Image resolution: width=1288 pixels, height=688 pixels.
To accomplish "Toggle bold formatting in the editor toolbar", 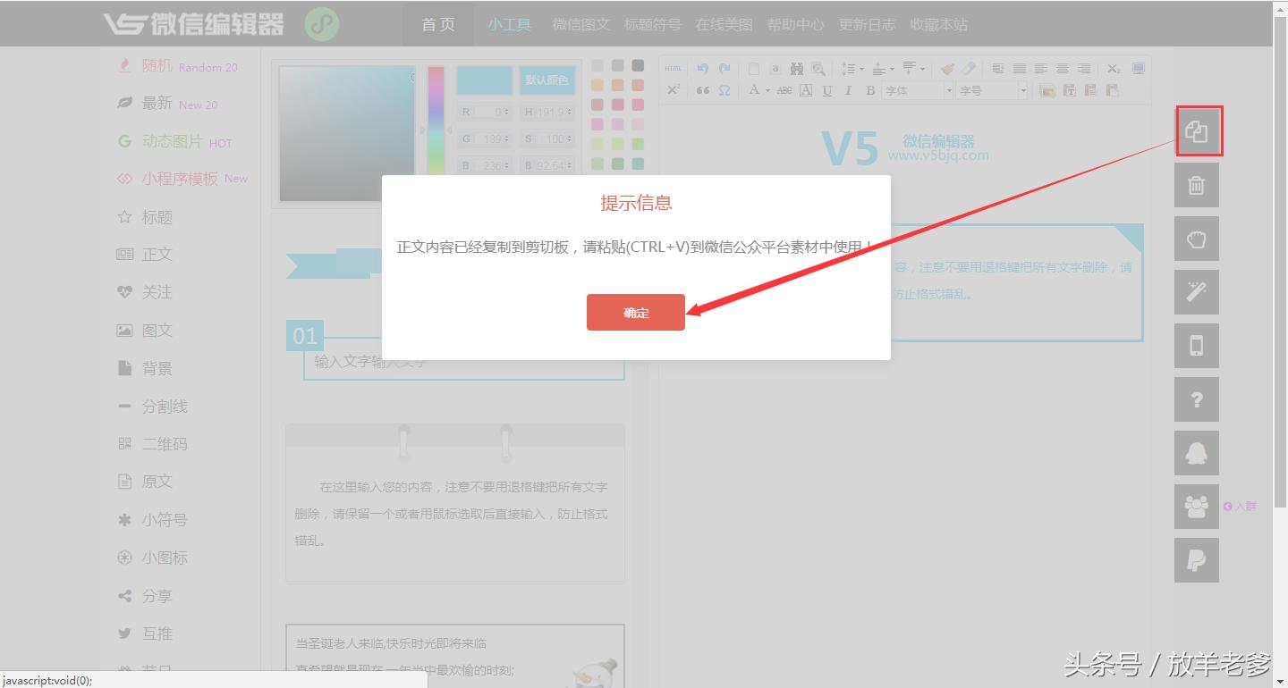I will click(x=869, y=89).
